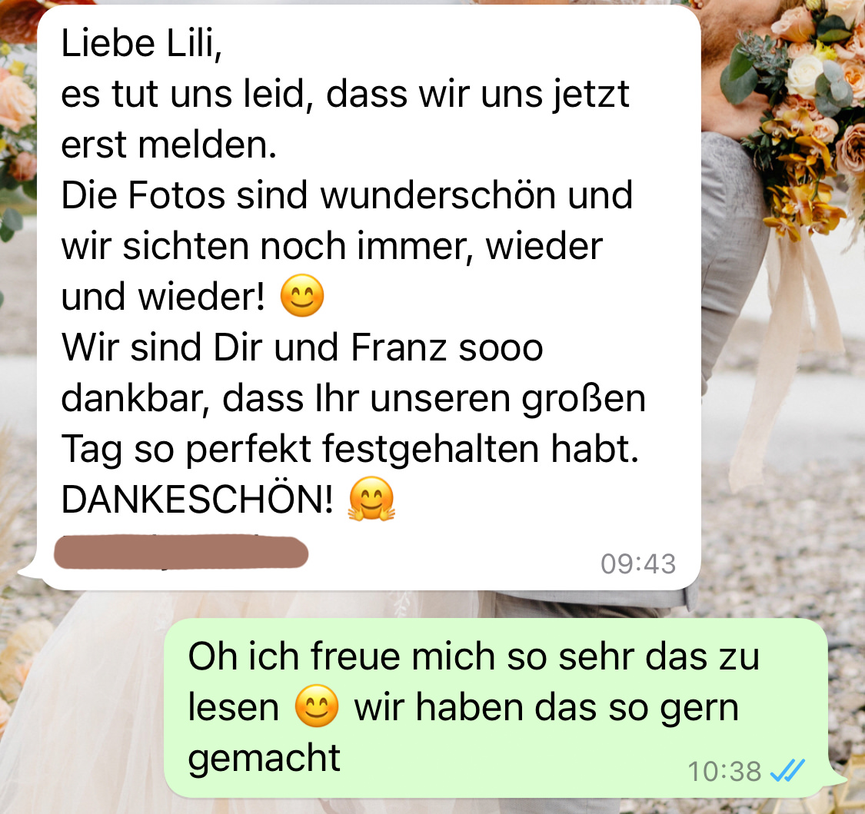Click the word DANKESCHÖN!

coord(197,500)
